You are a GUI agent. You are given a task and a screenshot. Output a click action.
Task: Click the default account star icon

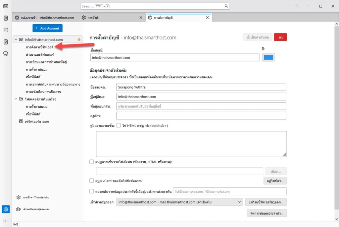[79, 39]
